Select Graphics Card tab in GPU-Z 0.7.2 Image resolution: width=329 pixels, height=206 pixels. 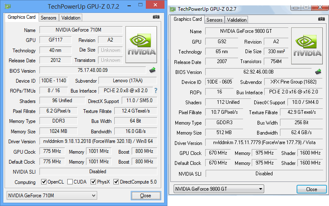coord(22,17)
